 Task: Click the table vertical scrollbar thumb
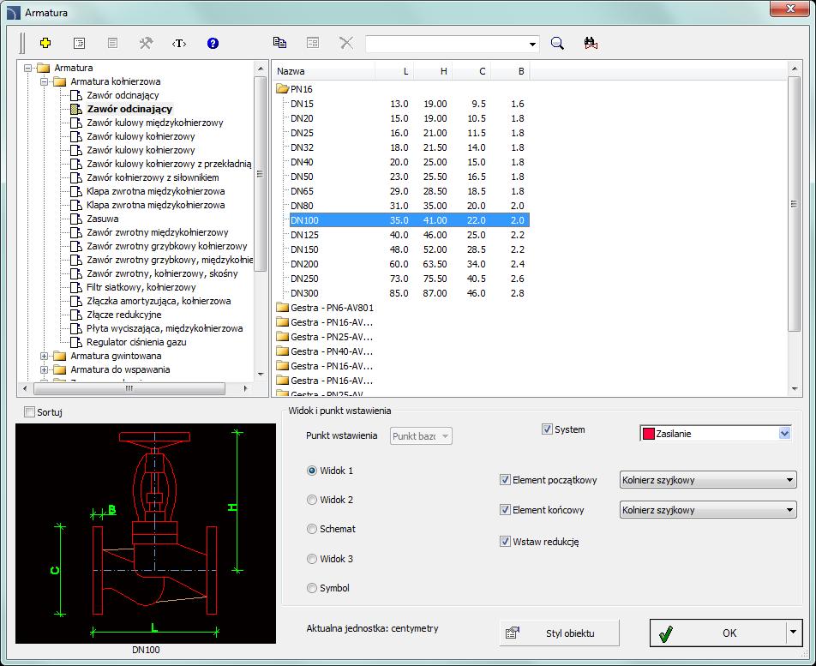click(x=794, y=203)
